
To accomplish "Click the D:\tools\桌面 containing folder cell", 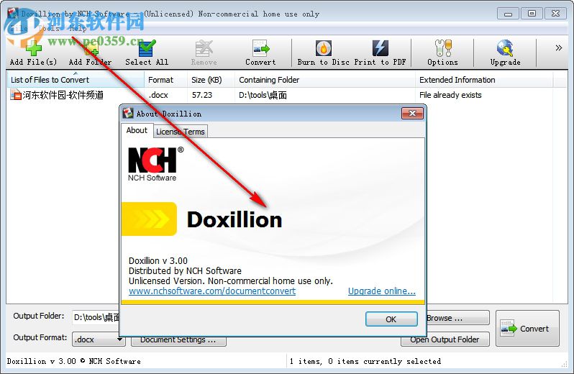I will (x=263, y=95).
